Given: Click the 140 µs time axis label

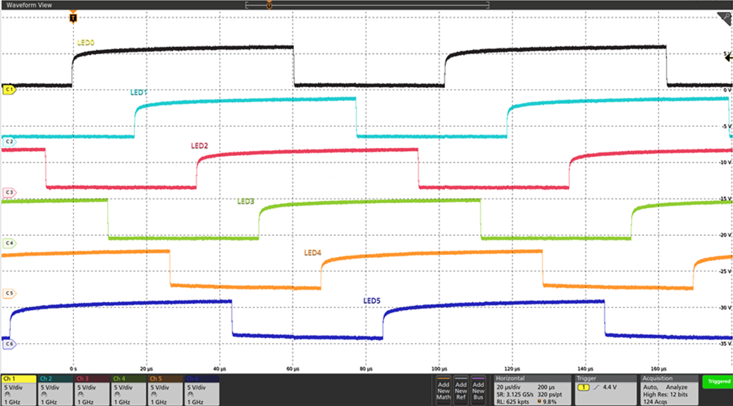Looking at the screenshot, I should 585,369.
